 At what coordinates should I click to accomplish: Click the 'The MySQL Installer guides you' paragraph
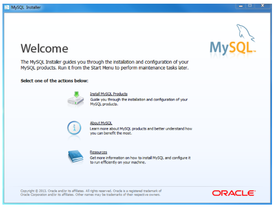tap(104, 65)
